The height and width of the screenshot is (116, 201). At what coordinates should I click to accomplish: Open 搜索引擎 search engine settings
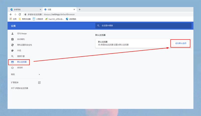pos(21,56)
